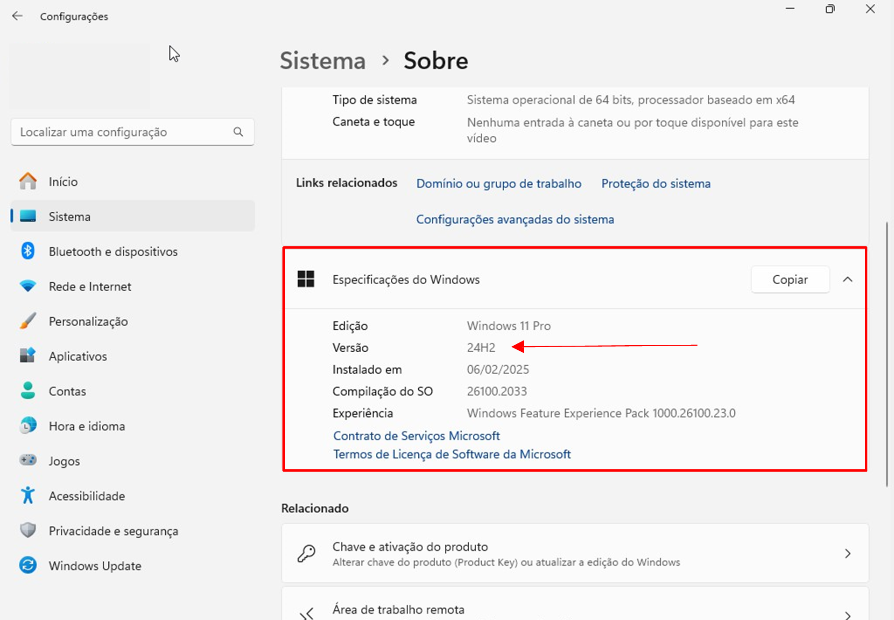
Task: Click the Privacidade e segurança shield icon
Action: pyautogui.click(x=28, y=530)
